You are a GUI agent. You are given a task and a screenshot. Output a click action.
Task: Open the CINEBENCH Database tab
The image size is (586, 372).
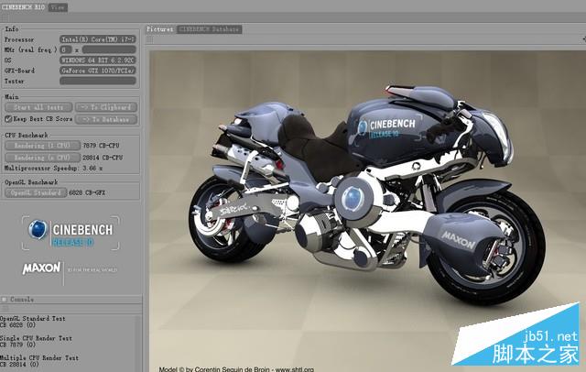point(210,29)
